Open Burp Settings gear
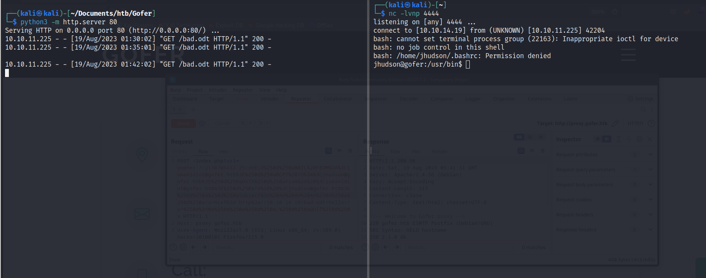 [x=630, y=99]
